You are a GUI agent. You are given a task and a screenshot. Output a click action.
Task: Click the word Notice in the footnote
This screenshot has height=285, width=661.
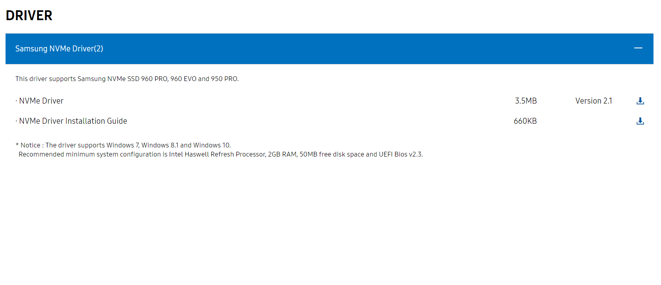[30, 145]
